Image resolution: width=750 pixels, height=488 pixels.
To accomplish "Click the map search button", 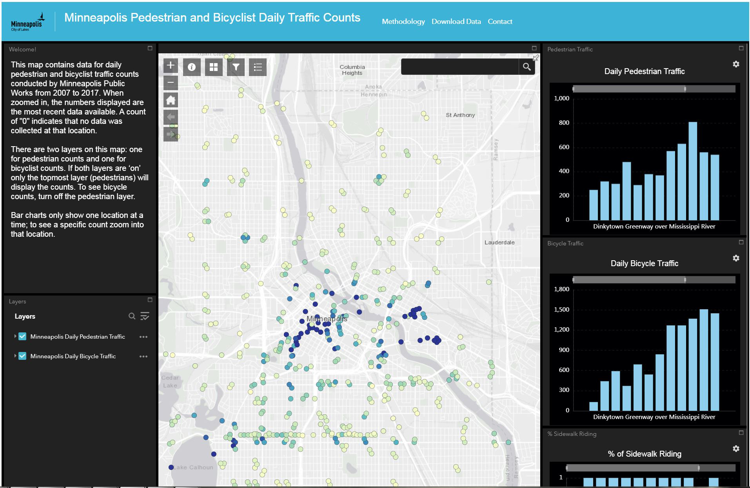I will pyautogui.click(x=527, y=67).
